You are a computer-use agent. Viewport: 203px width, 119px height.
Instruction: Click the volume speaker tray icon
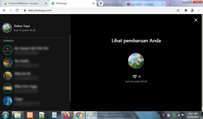coord(163,115)
